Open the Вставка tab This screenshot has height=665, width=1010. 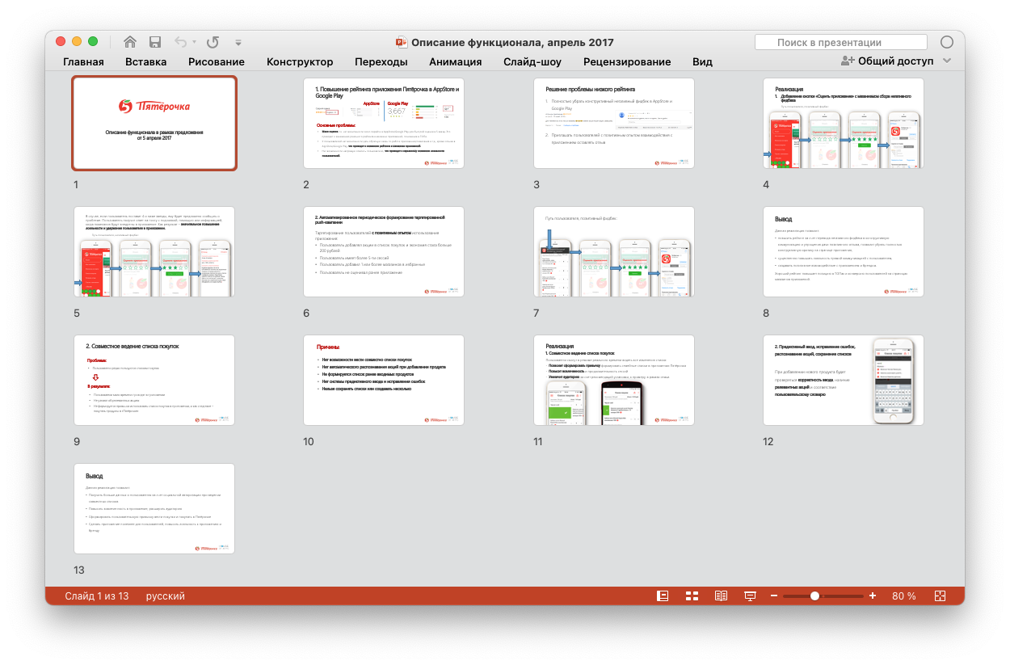146,61
